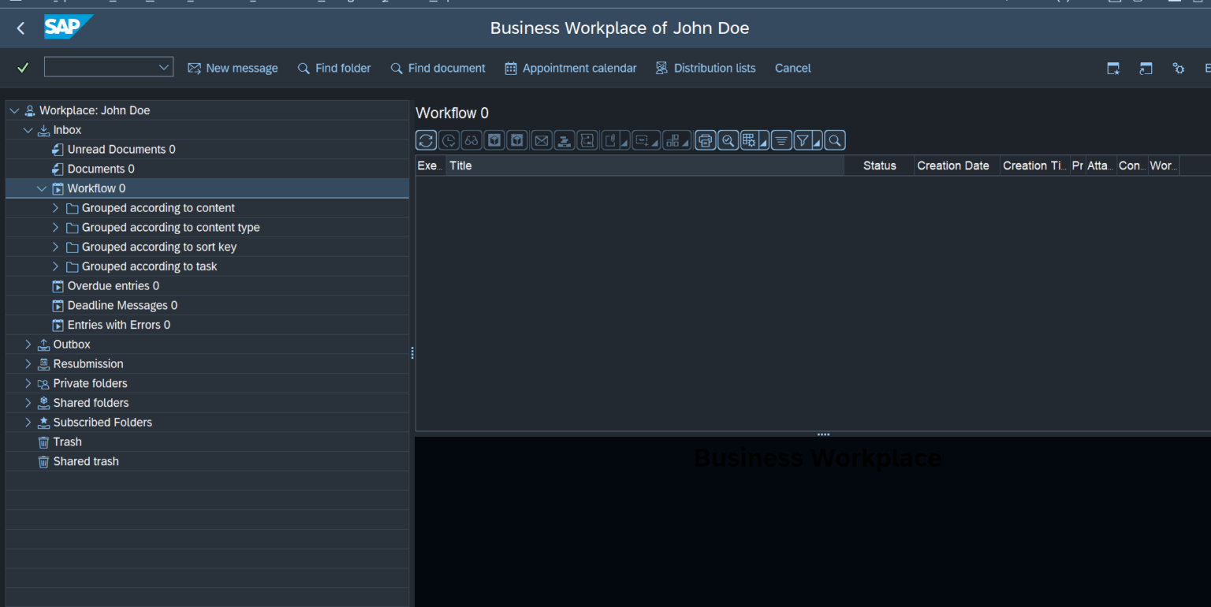Image resolution: width=1211 pixels, height=607 pixels.
Task: Click the Find magnifier icon in toolbar
Action: pos(835,140)
